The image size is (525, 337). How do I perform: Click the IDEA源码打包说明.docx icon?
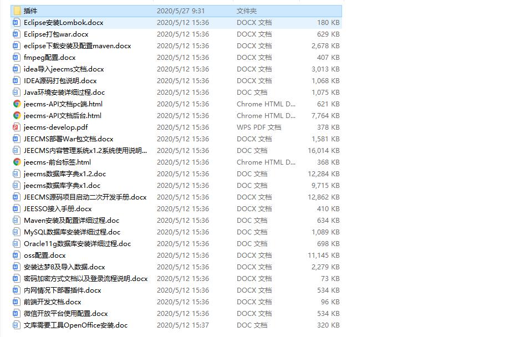point(16,81)
